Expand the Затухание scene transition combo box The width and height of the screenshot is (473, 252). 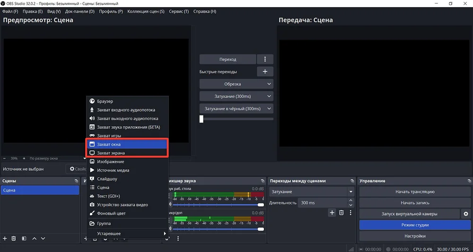(x=312, y=192)
